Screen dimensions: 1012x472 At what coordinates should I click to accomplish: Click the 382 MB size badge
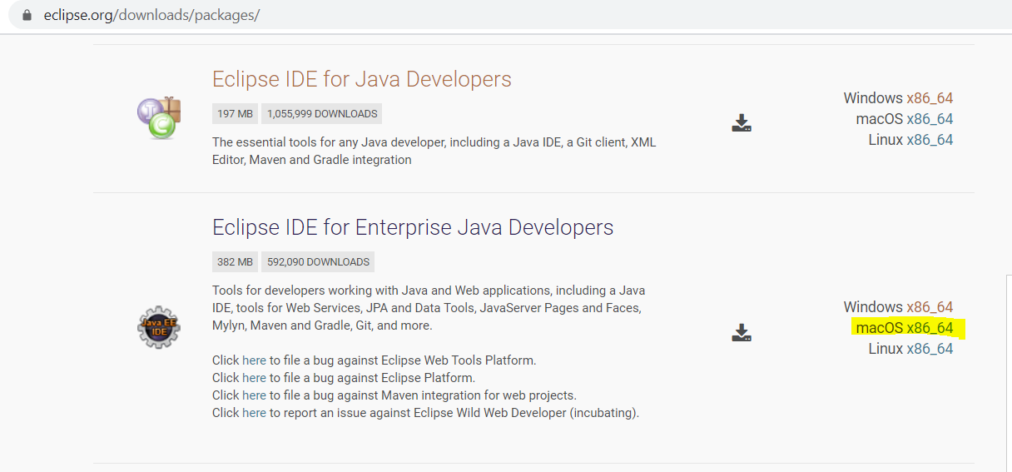[x=235, y=261]
